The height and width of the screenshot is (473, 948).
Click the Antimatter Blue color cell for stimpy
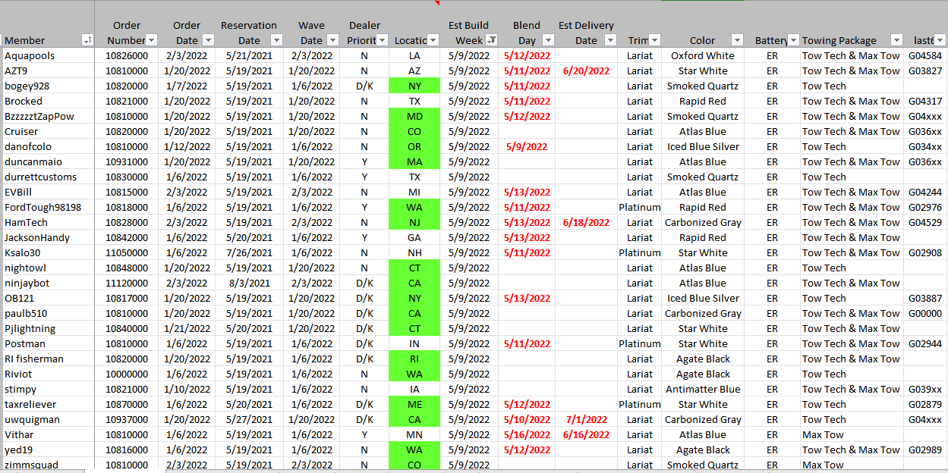point(702,389)
